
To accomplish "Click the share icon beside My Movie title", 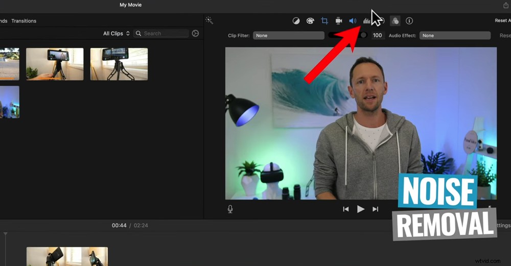I will tap(506, 5).
